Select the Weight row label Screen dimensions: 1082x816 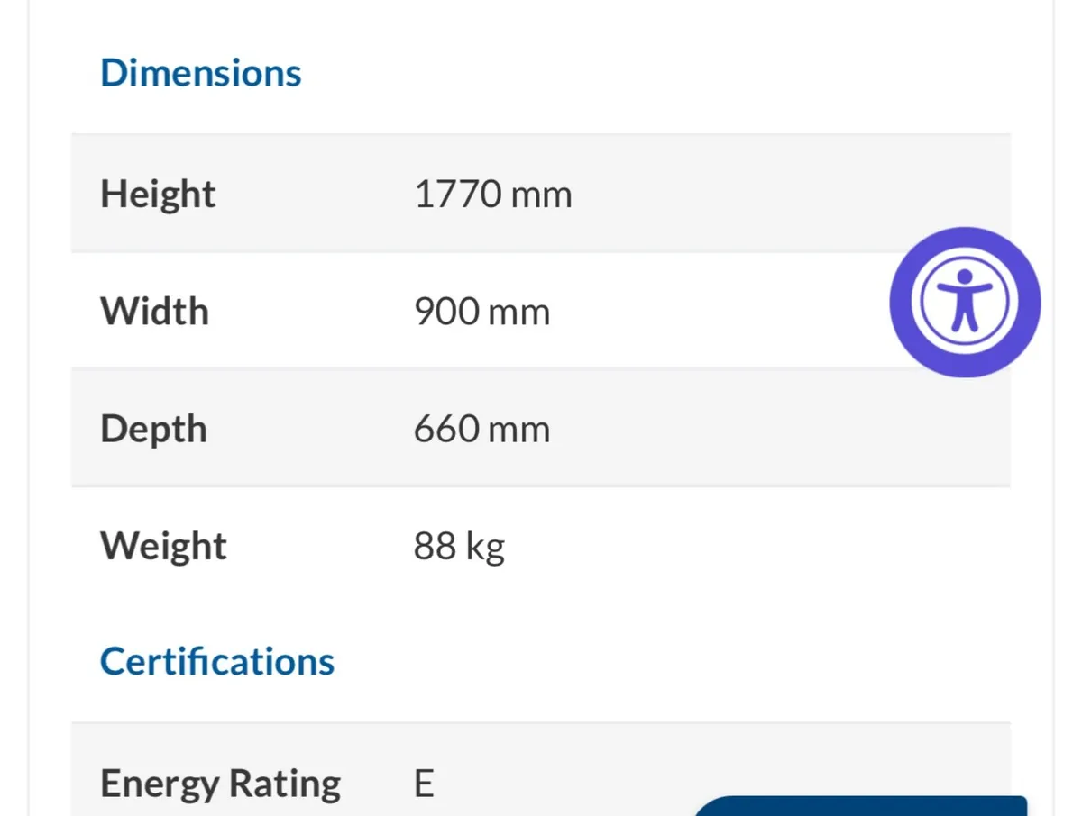pos(163,547)
